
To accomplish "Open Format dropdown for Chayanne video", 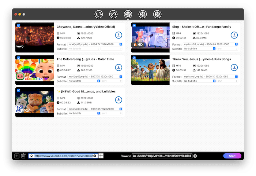I will pos(95,44).
